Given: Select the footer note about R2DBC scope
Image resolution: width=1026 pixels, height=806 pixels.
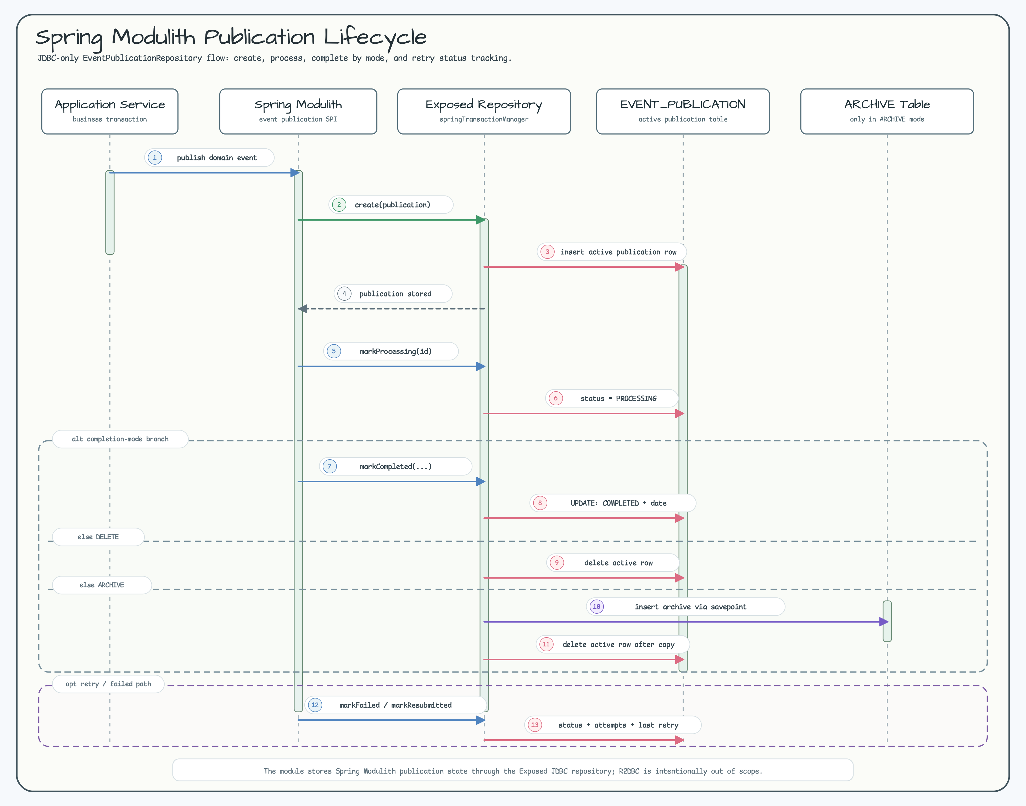Looking at the screenshot, I should pyautogui.click(x=512, y=770).
